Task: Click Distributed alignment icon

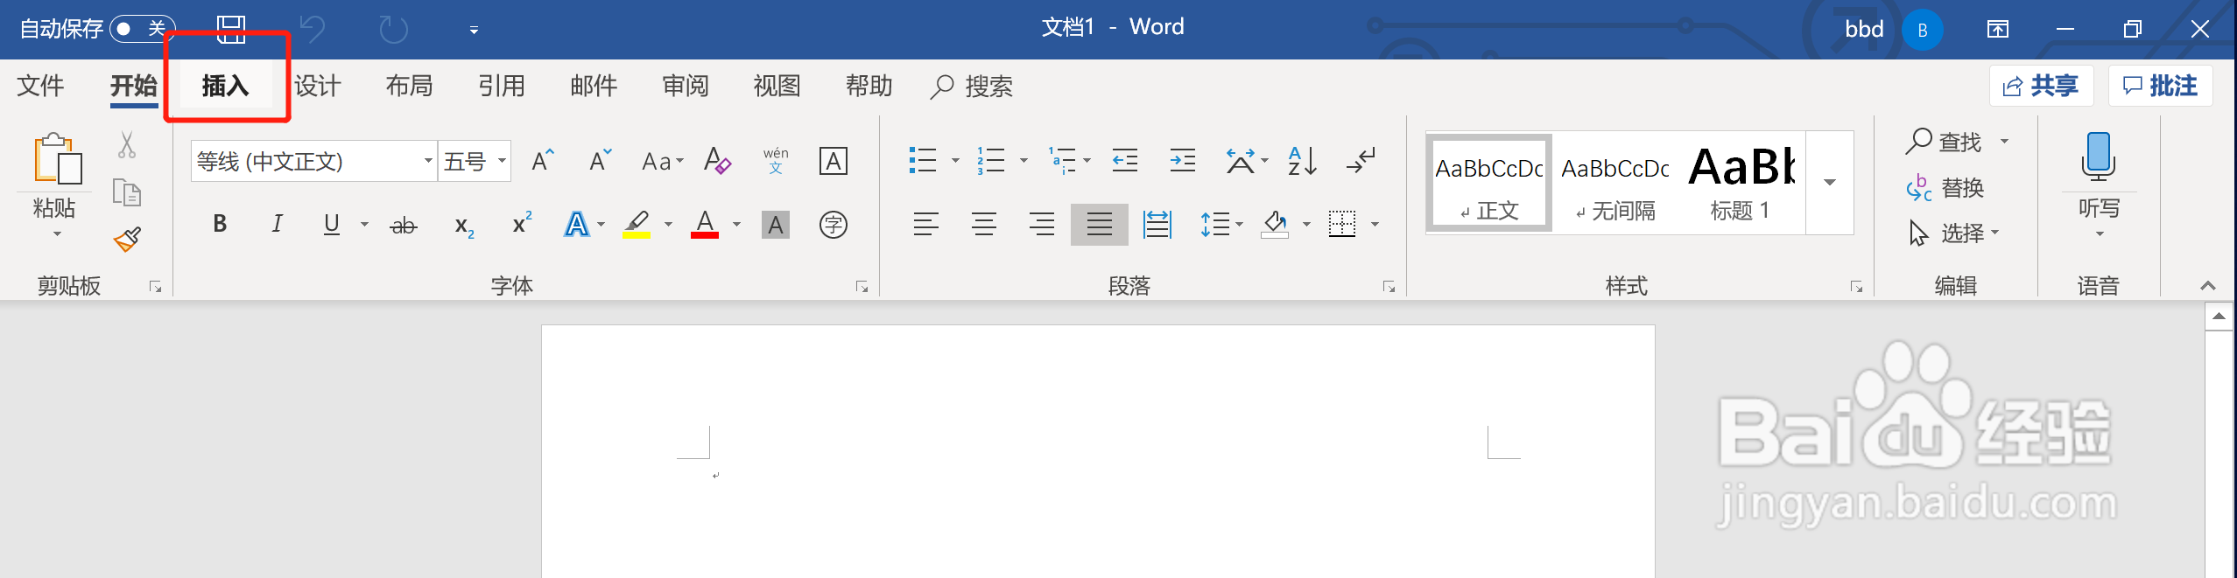Action: pos(1157,225)
